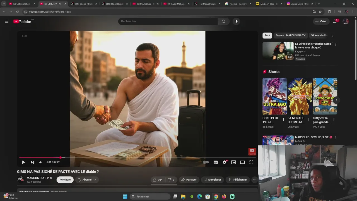Select the Source : MARCUS DIA TV chip
The image size is (357, 201).
tap(291, 35)
